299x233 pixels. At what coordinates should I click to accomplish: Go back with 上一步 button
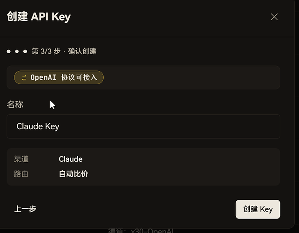coord(25,209)
